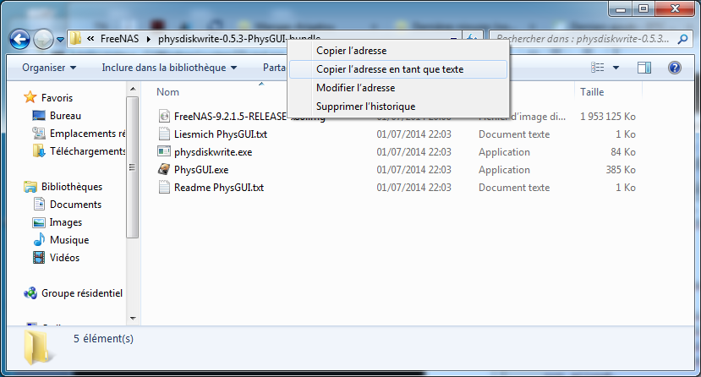Expand the Organiser dropdown menu
Screen dimensions: 701x377
(x=49, y=68)
